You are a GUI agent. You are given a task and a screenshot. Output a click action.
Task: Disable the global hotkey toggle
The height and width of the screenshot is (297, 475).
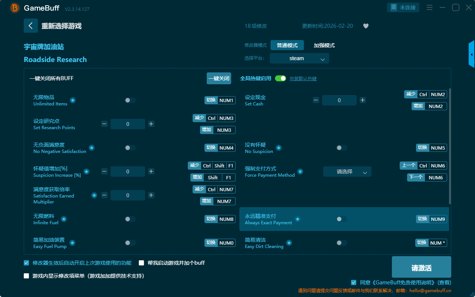click(x=281, y=78)
